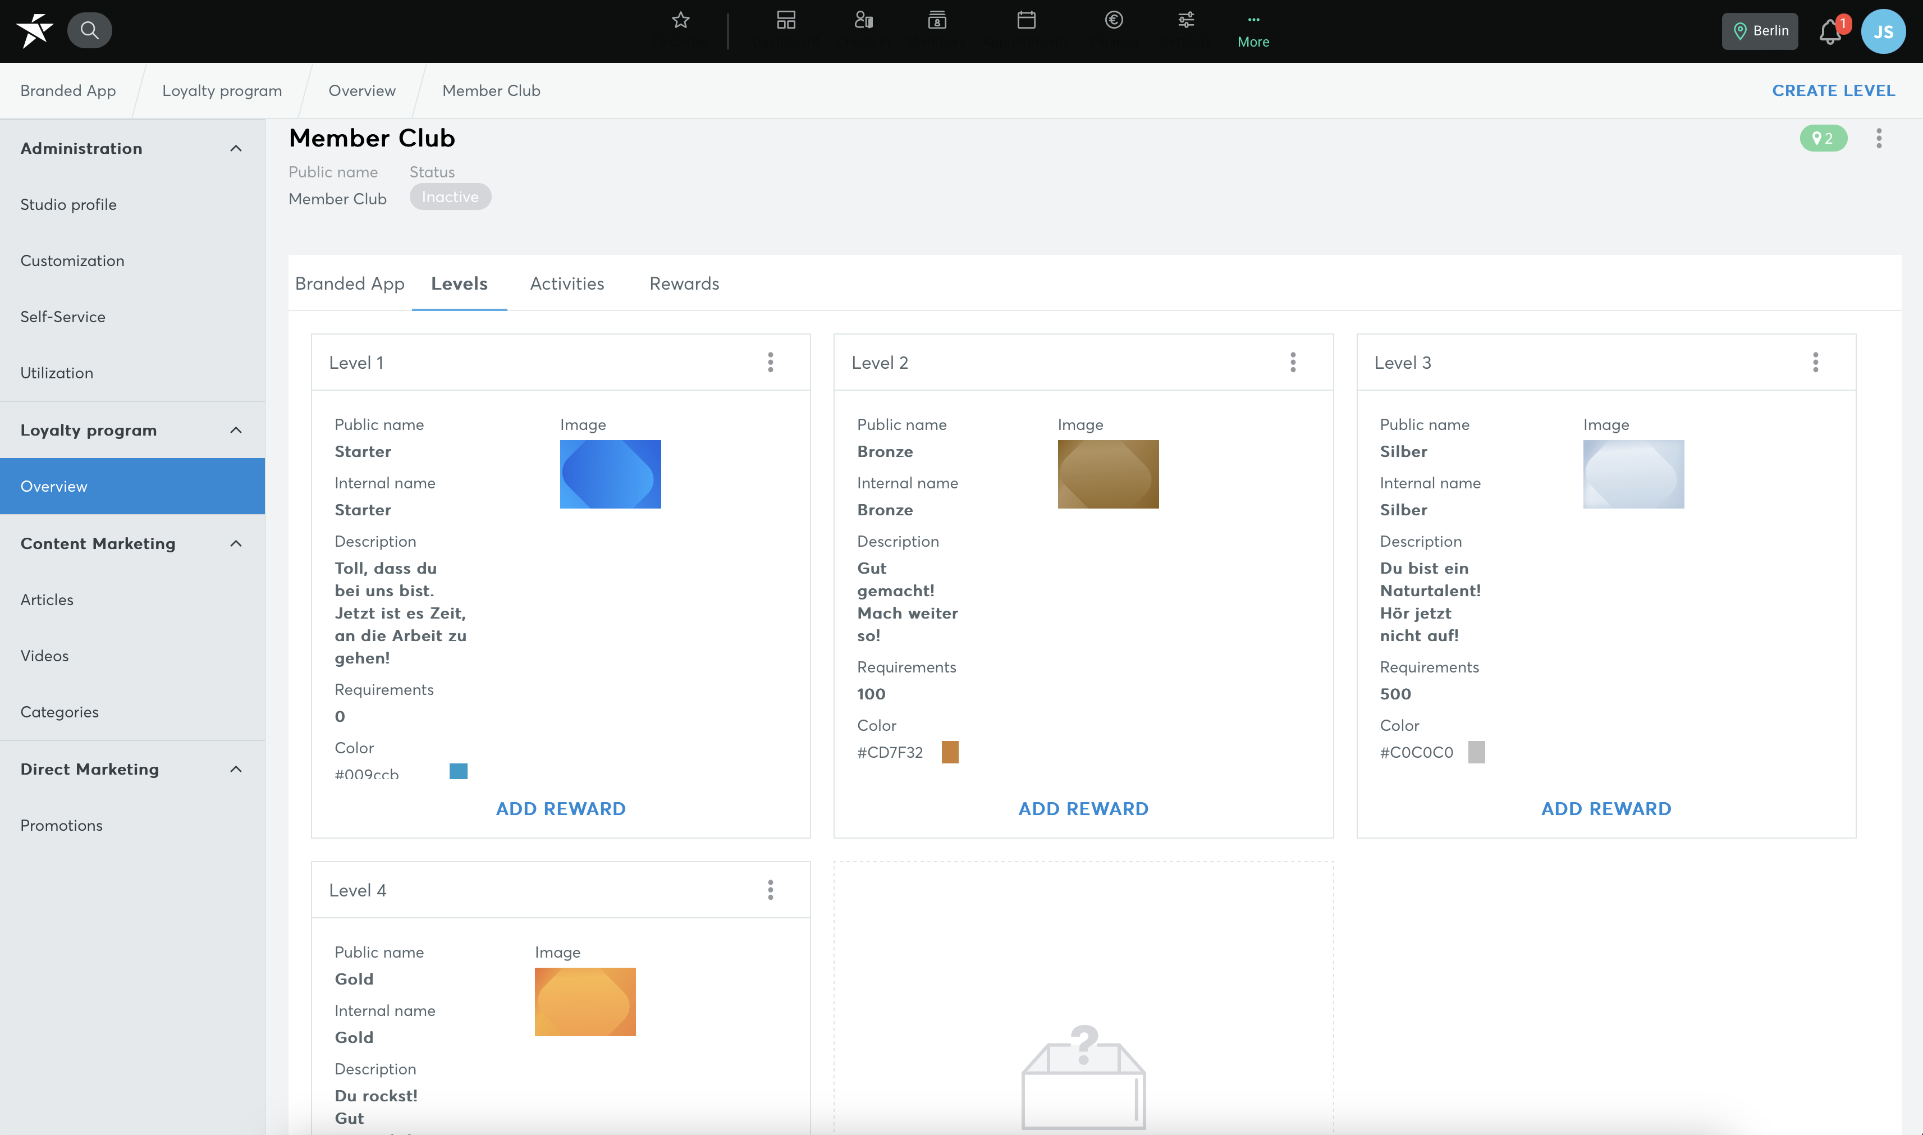1923x1135 pixels.
Task: Open Appointments calendar icon
Action: pyautogui.click(x=1027, y=21)
